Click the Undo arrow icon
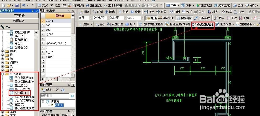The image size is (260, 116). point(24,6)
